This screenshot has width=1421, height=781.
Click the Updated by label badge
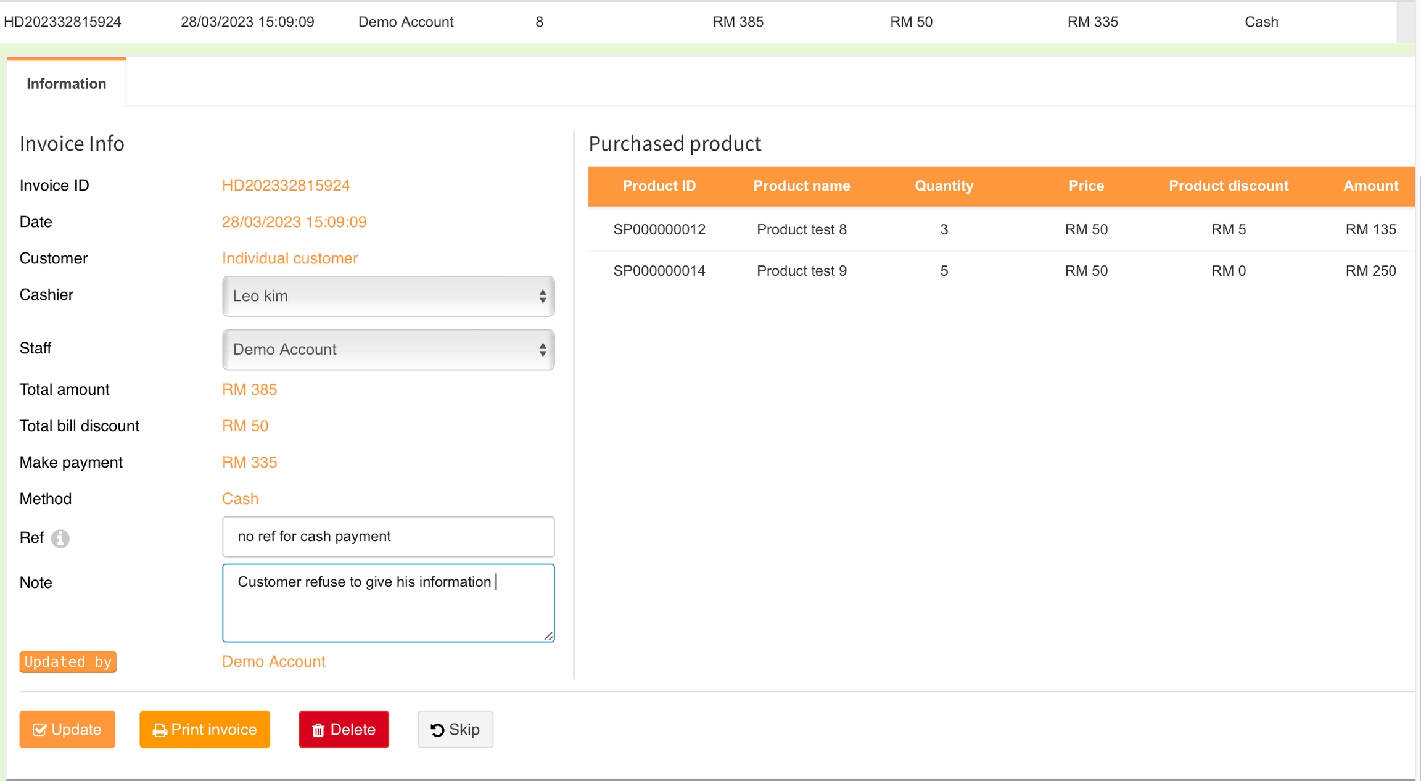coord(68,661)
